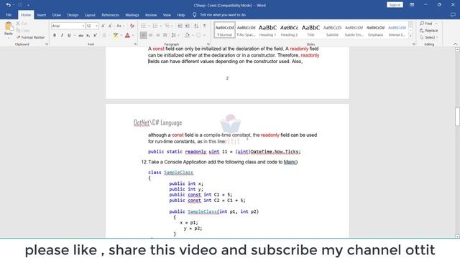Toggle align left paragraph button
This screenshot has width=460, height=258.
(x=143, y=35)
